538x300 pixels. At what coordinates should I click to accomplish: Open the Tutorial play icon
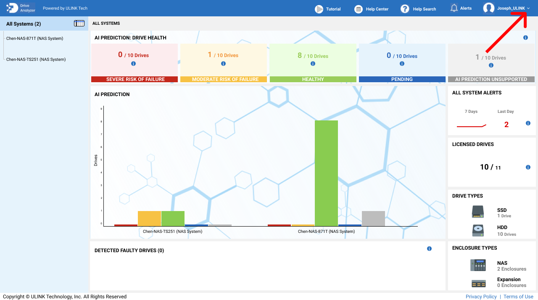click(319, 9)
